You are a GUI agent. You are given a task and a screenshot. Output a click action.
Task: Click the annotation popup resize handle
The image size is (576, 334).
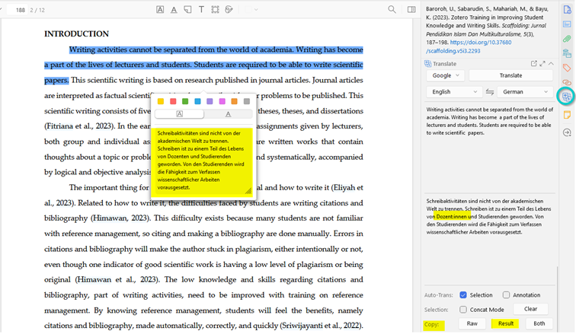(x=248, y=191)
